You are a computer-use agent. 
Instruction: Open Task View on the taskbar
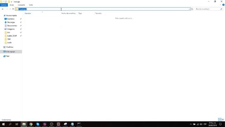pyautogui.click(x=17, y=124)
